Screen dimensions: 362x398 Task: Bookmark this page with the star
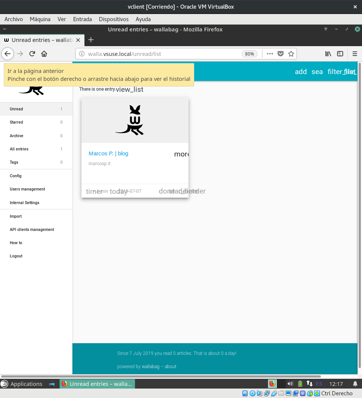291,54
